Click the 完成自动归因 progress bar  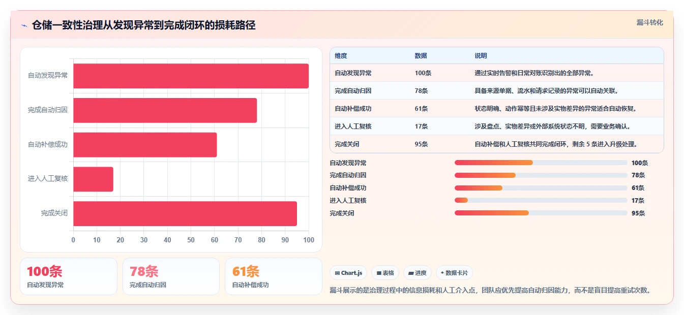[541, 175]
